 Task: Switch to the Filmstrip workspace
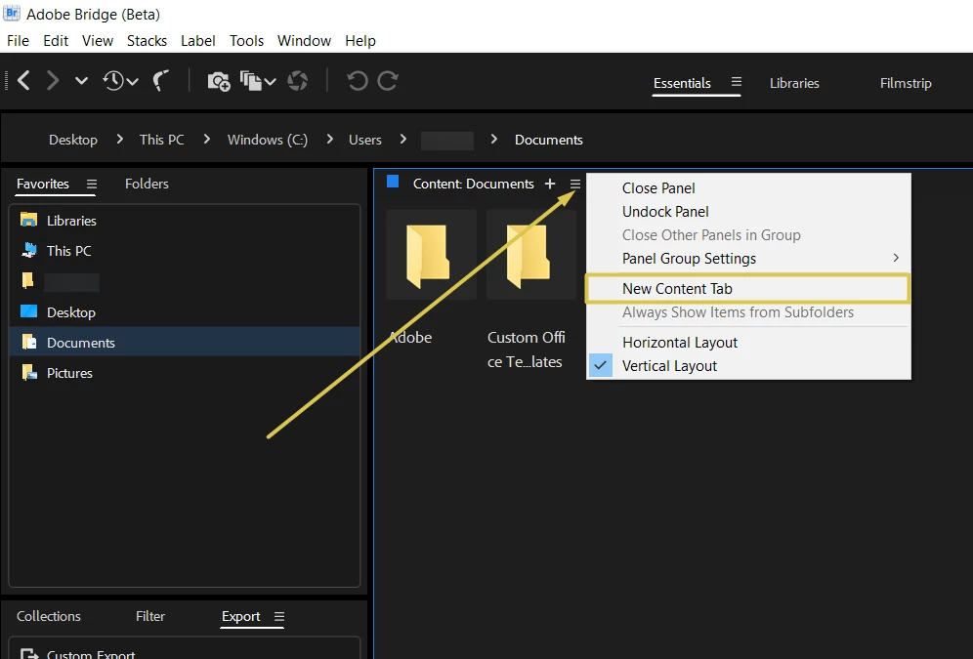(x=906, y=83)
